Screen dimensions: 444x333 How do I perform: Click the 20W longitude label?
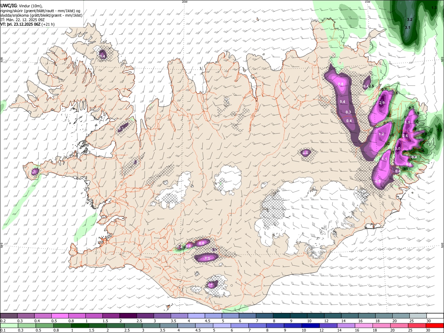click(x=185, y=2)
